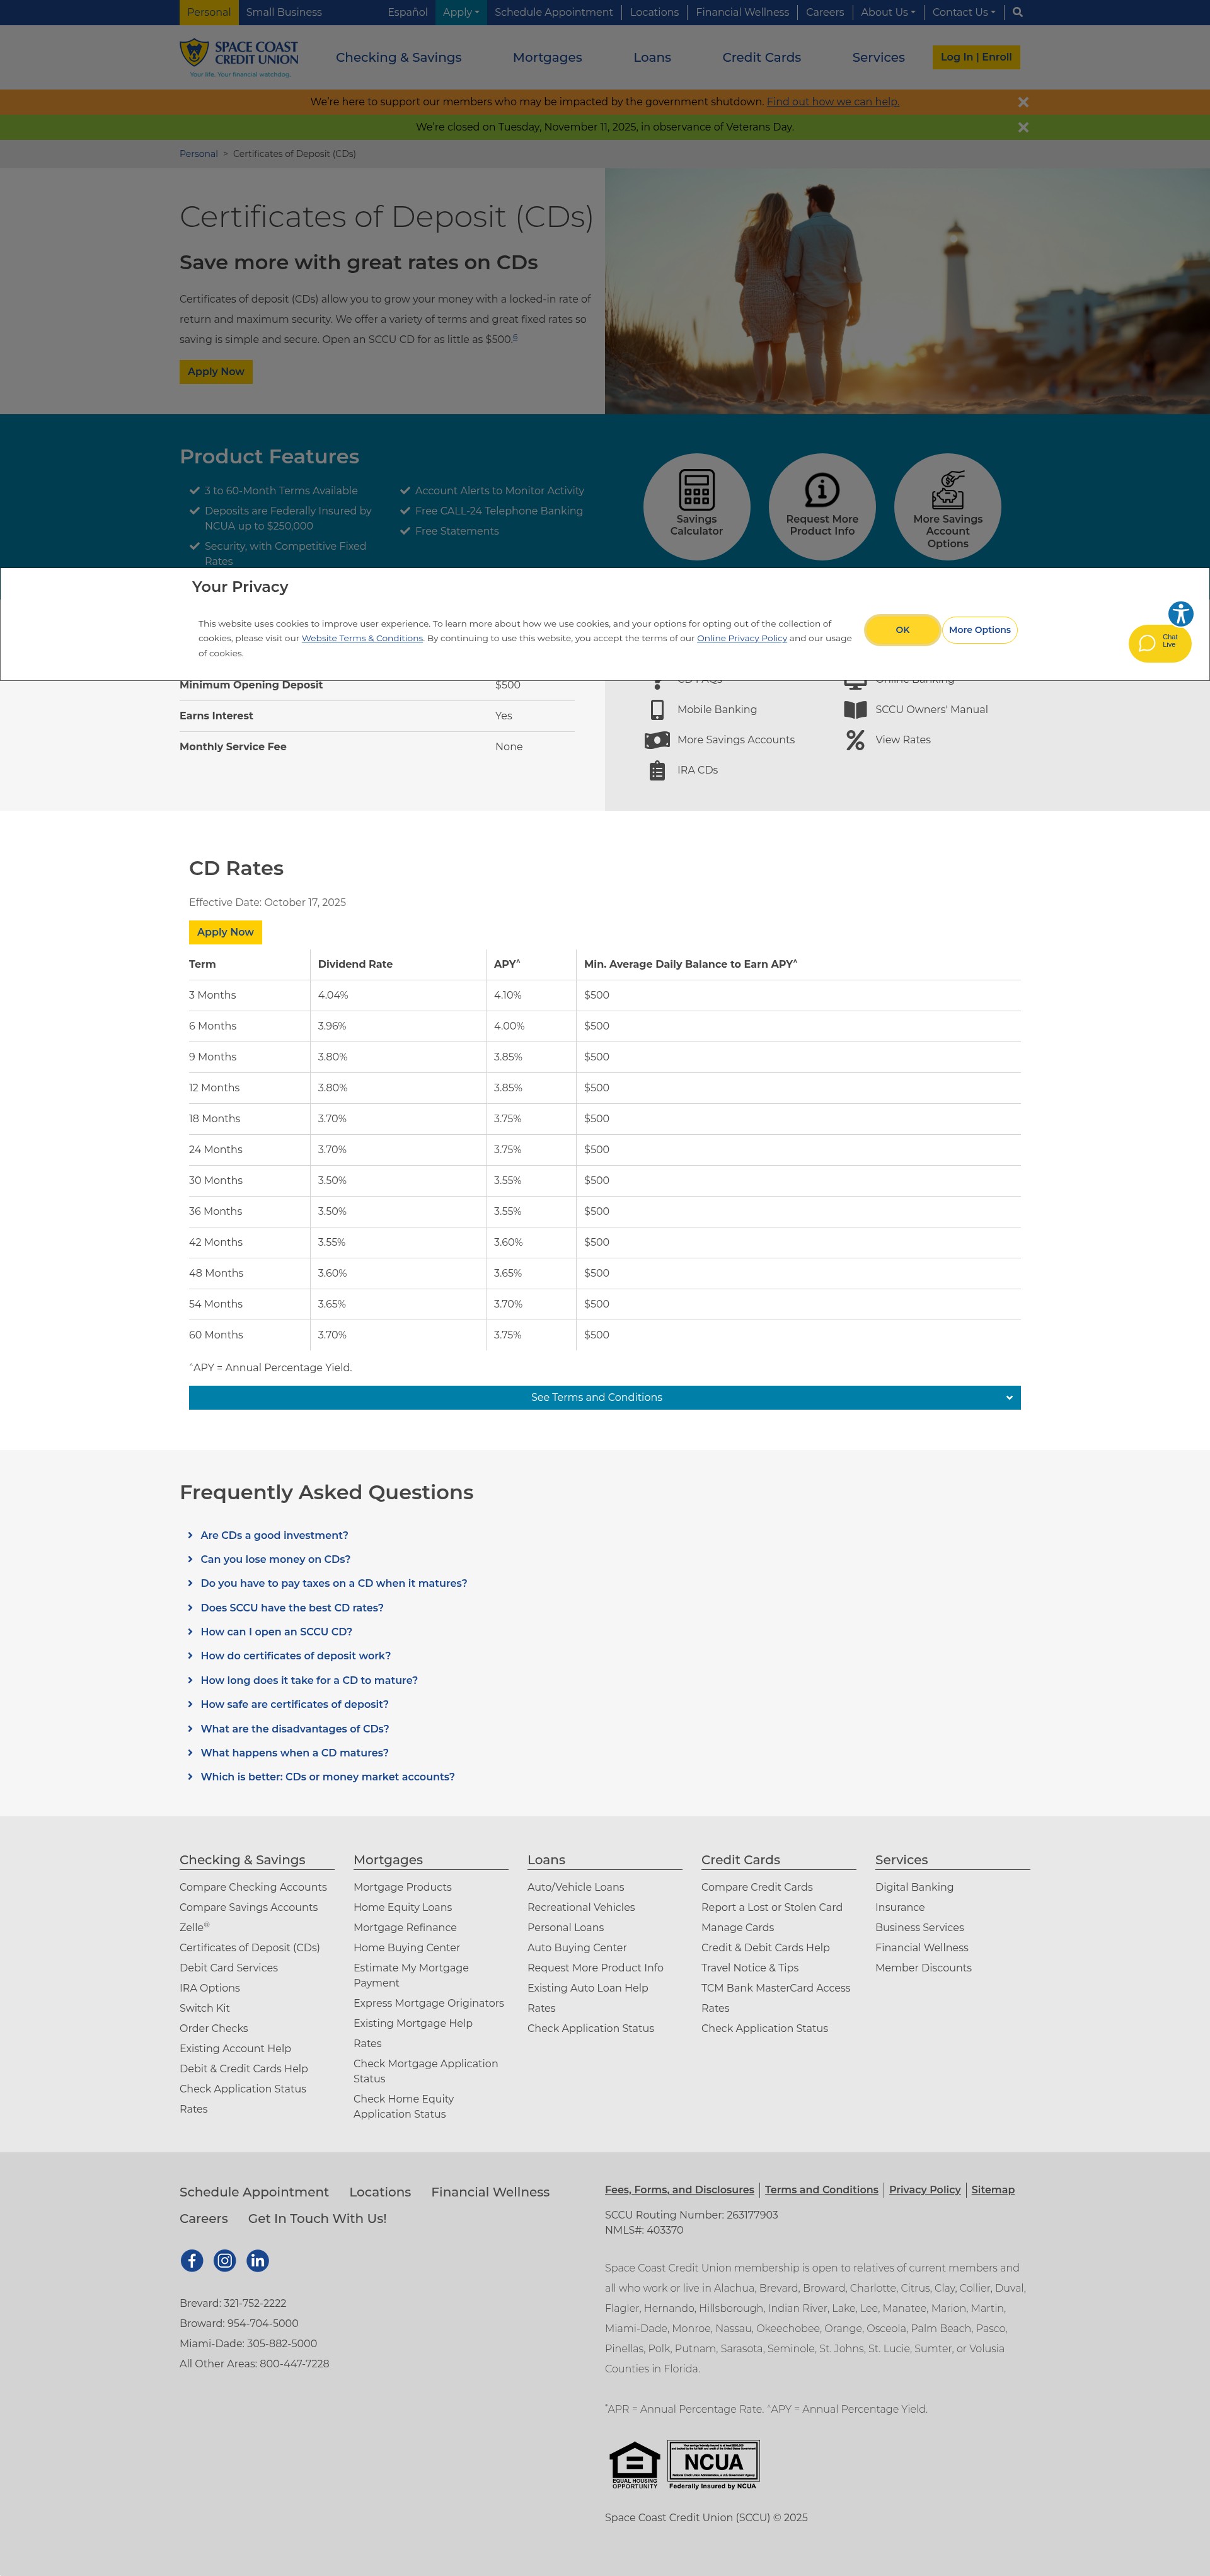Accept cookies with OK button
This screenshot has width=1210, height=2576.
pos(902,630)
